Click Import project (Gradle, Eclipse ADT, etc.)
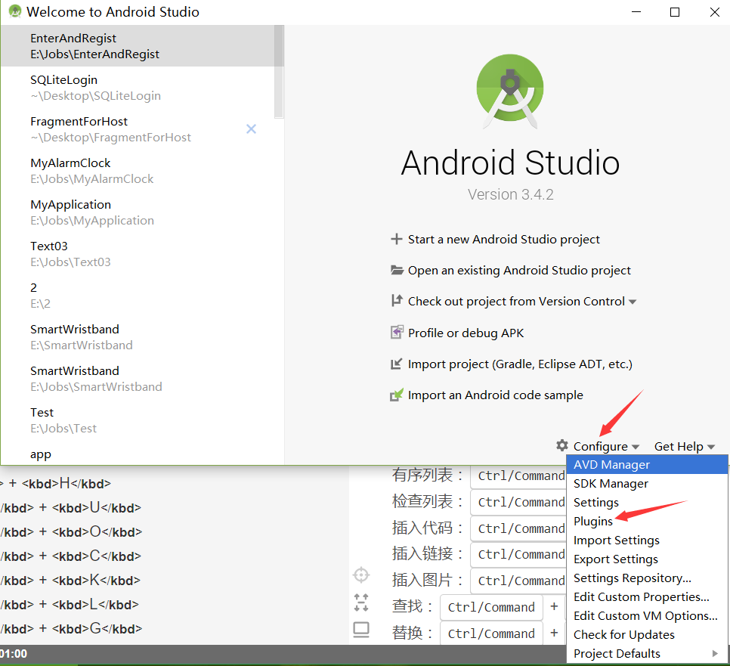730x666 pixels. coord(520,364)
